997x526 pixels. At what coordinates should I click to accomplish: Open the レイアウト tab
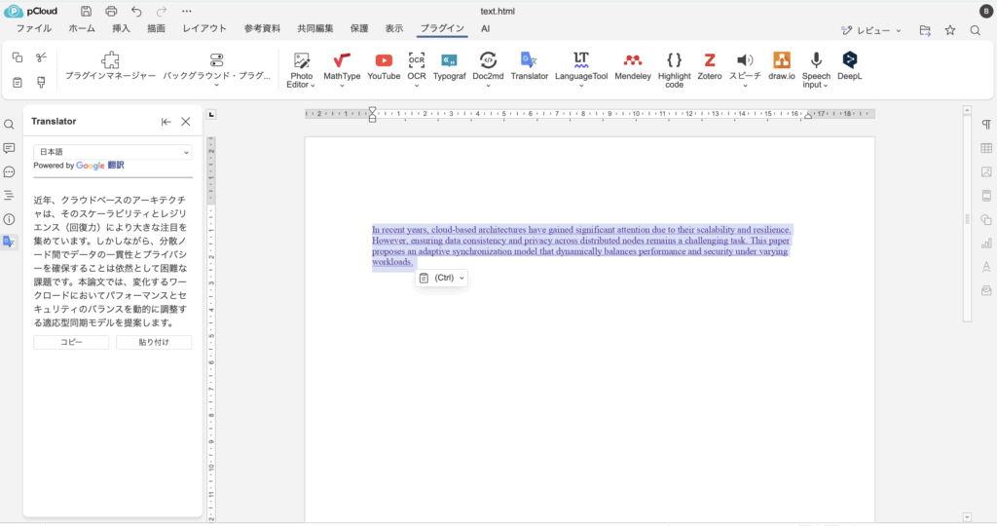click(x=204, y=29)
